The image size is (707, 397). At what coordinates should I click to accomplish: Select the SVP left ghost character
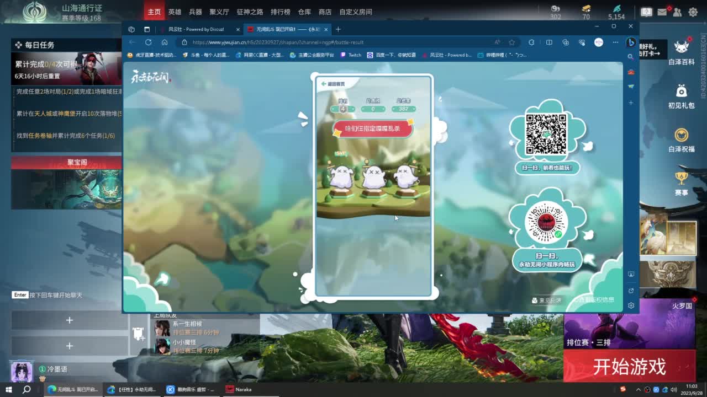(x=341, y=178)
